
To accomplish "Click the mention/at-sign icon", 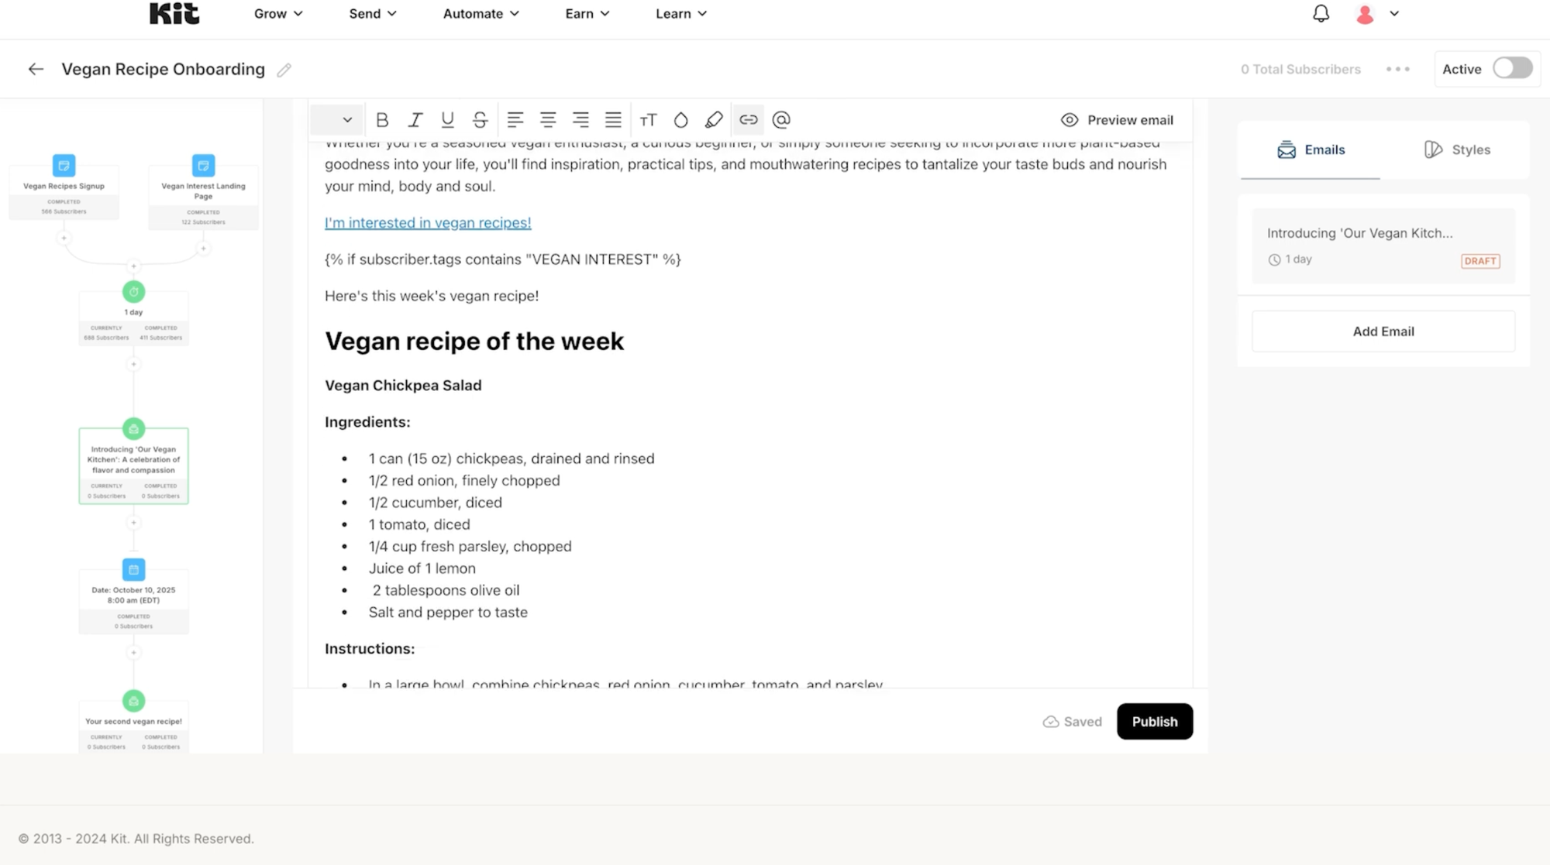I will pyautogui.click(x=780, y=119).
